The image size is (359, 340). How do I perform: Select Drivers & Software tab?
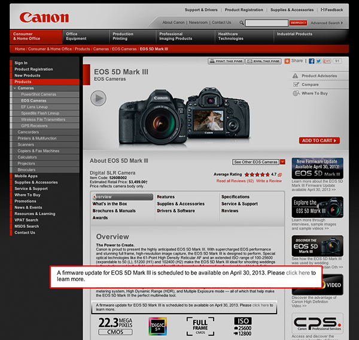[176, 210]
